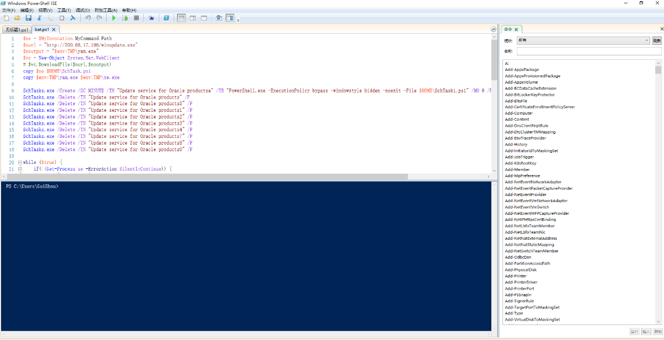Screen dimensions: 664x340
Task: Launch PowerShell.exe with the blue console icon
Action: pos(166,18)
